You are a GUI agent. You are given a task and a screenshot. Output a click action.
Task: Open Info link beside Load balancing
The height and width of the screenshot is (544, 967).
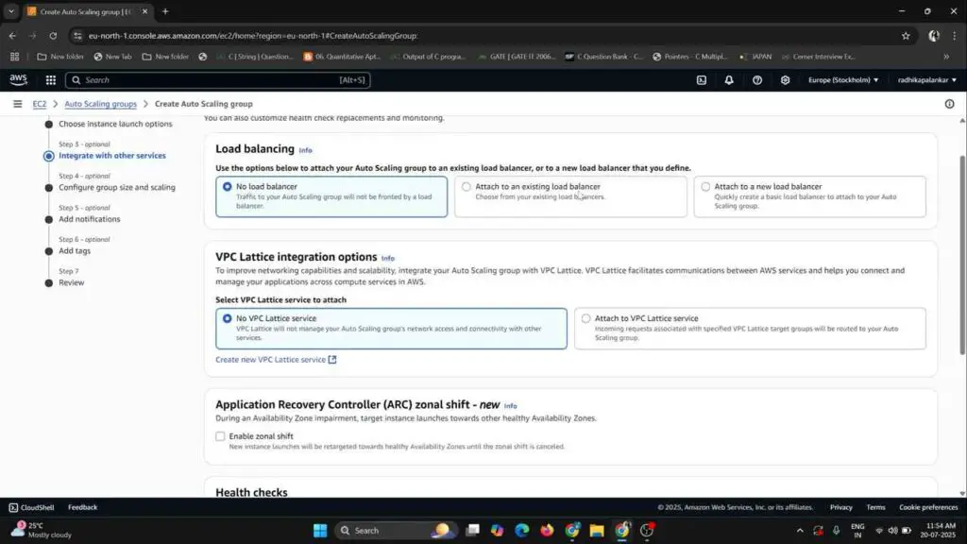(x=305, y=150)
